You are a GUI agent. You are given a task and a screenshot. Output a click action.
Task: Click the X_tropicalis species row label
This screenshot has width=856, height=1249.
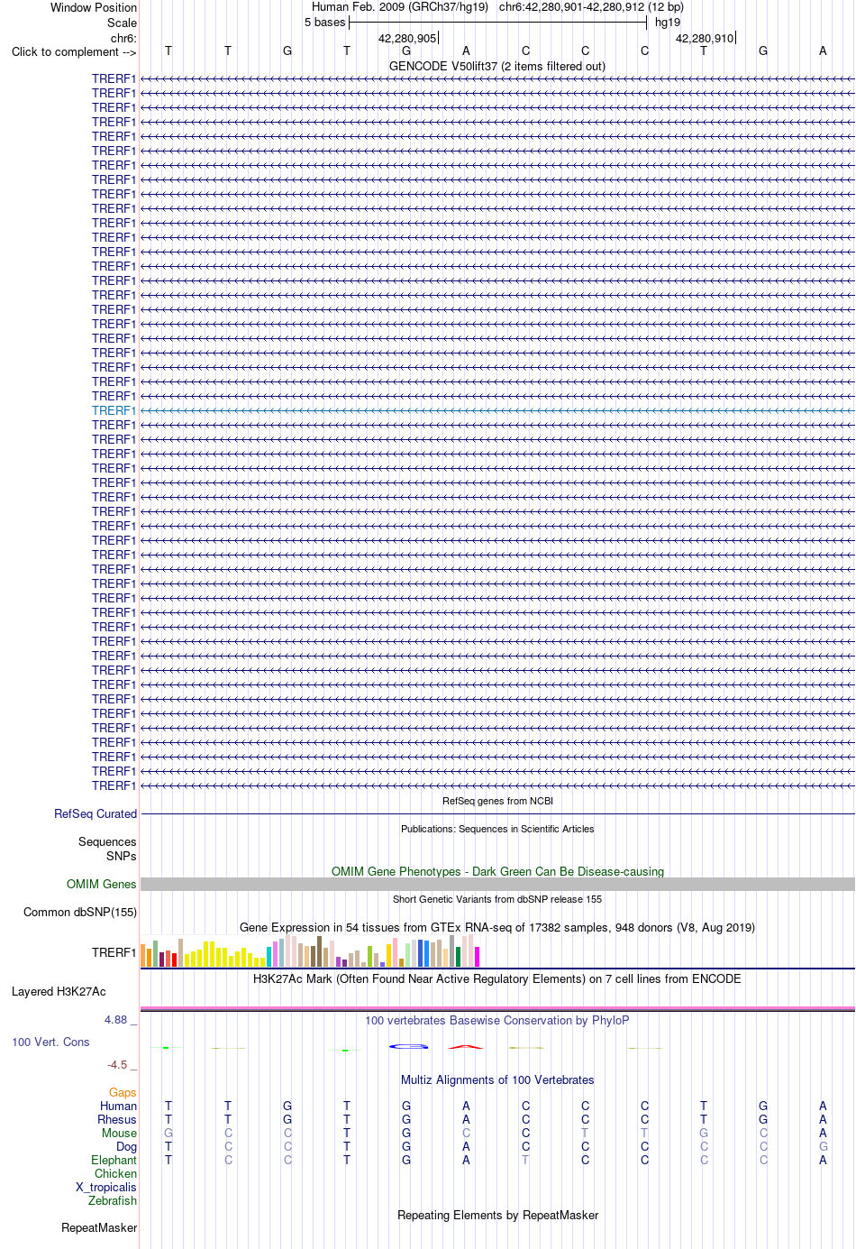click(106, 1187)
